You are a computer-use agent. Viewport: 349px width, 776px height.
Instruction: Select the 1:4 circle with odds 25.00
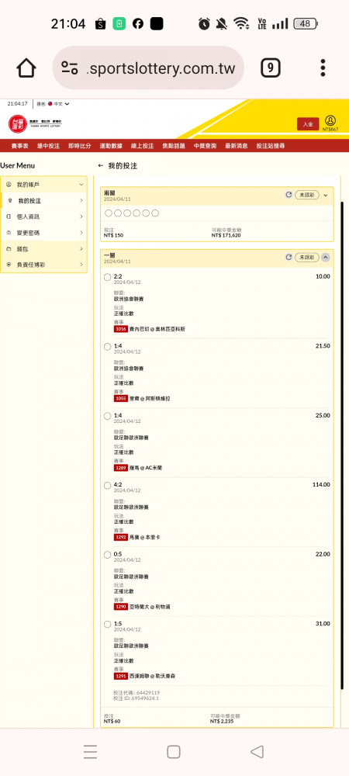(x=107, y=416)
